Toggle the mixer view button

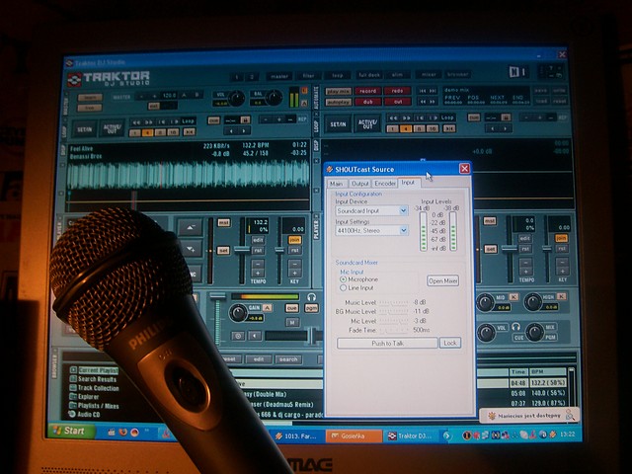(x=429, y=75)
